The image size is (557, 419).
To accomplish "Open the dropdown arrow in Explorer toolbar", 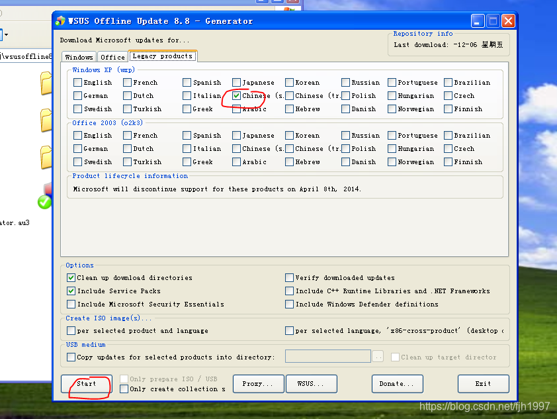I will [x=6, y=35].
